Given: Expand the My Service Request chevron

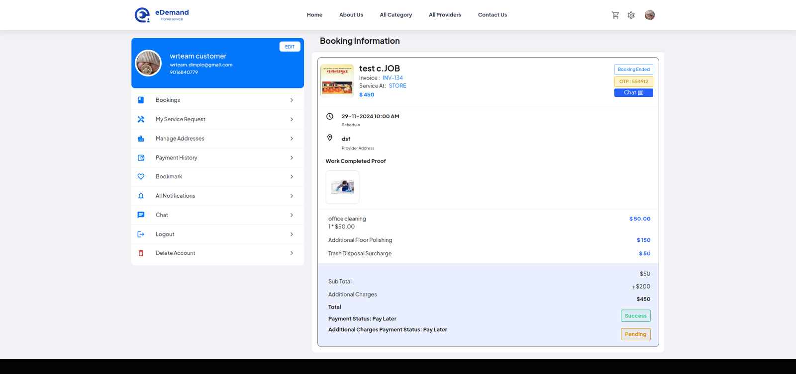Looking at the screenshot, I should pos(292,119).
